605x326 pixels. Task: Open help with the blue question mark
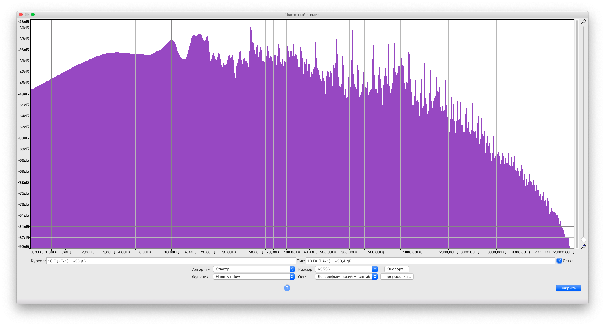pyautogui.click(x=287, y=288)
